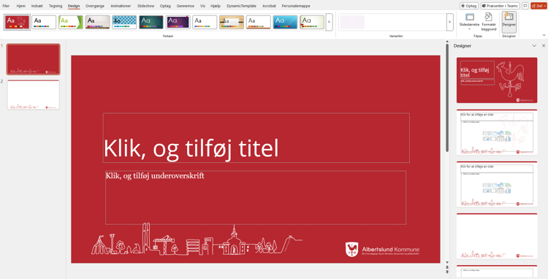Screen dimensions: 548x279
Task: Expand the Varianter gallery
Action: 450,22
